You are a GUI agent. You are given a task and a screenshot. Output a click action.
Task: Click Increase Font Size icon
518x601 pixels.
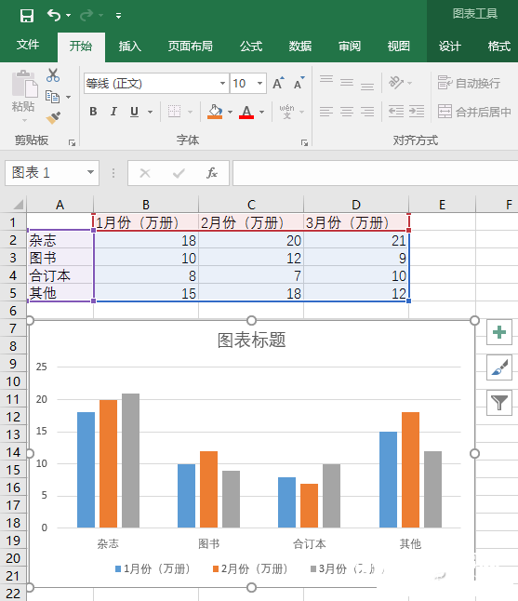(279, 83)
